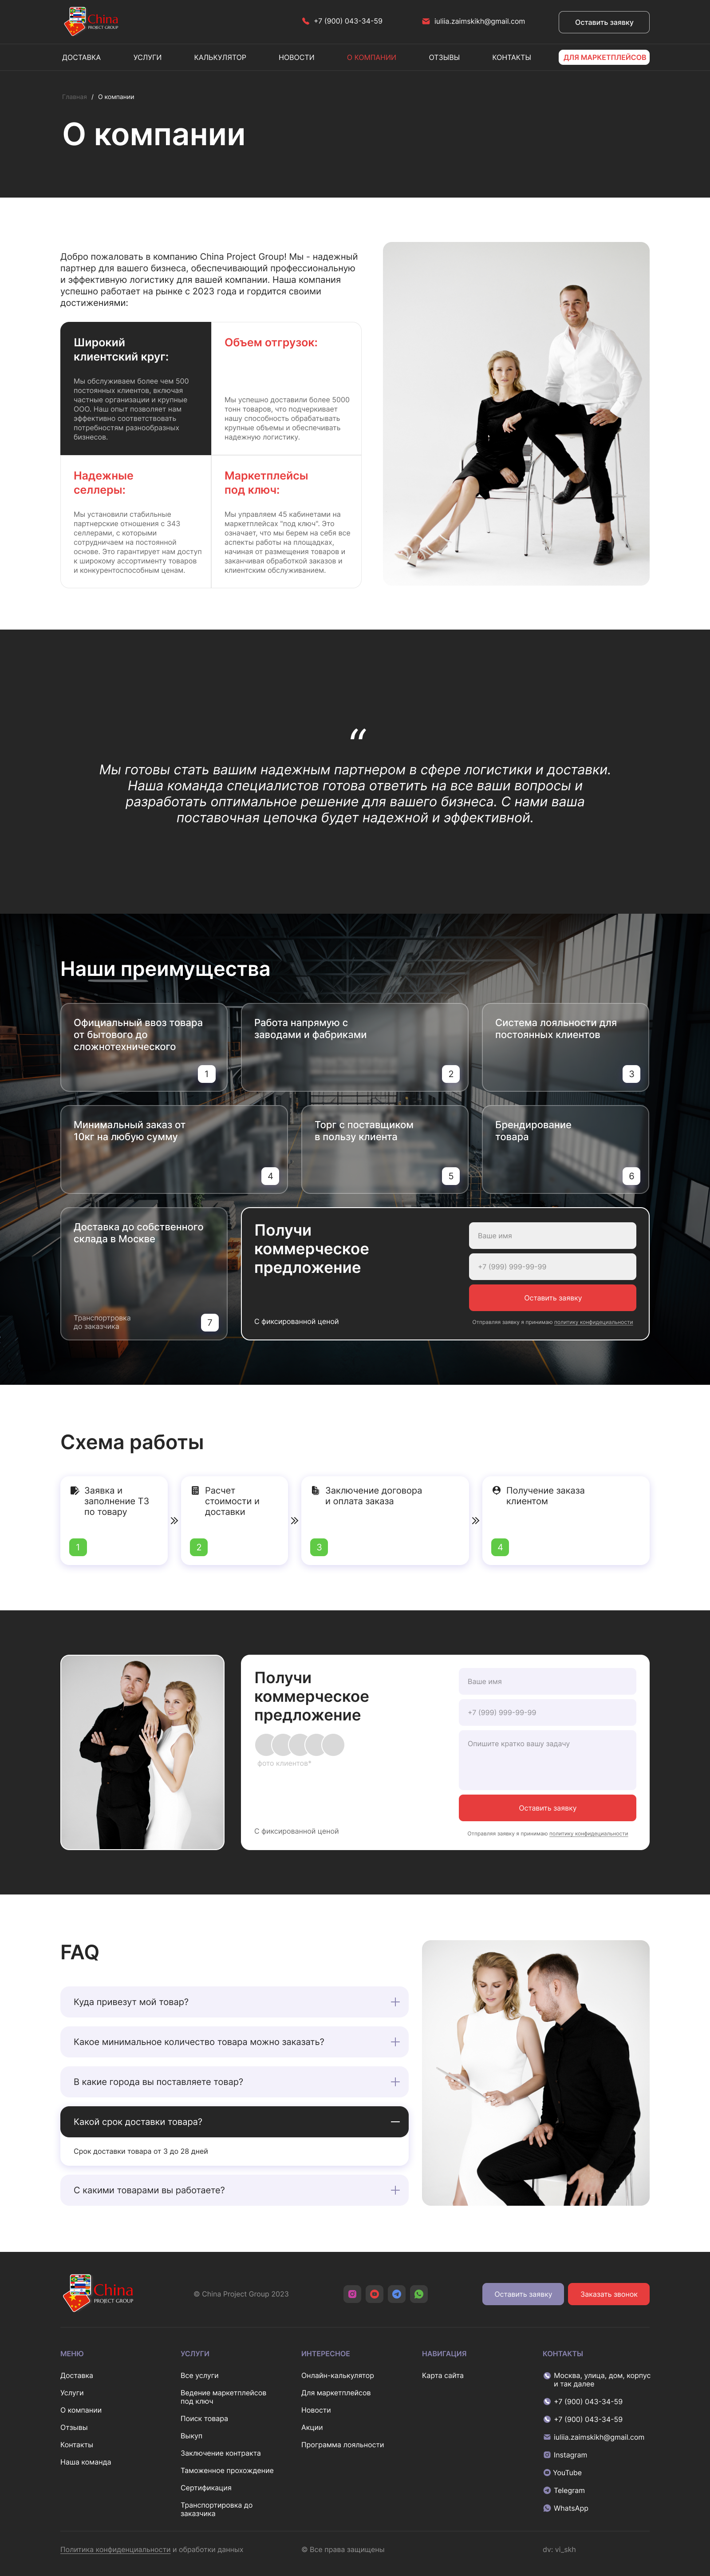Click the header 'Оставить заявку' outlined button
This screenshot has width=710, height=2576.
[604, 22]
